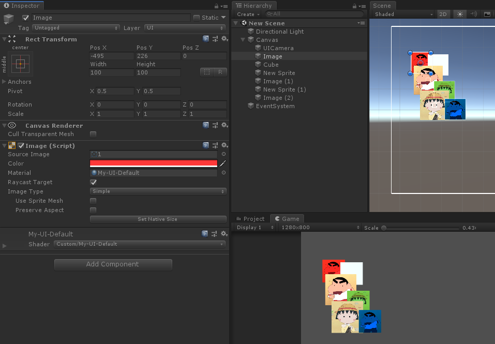Open 1280x800 resolution dropdown
Viewport: 495px width, 344px height.
point(320,227)
